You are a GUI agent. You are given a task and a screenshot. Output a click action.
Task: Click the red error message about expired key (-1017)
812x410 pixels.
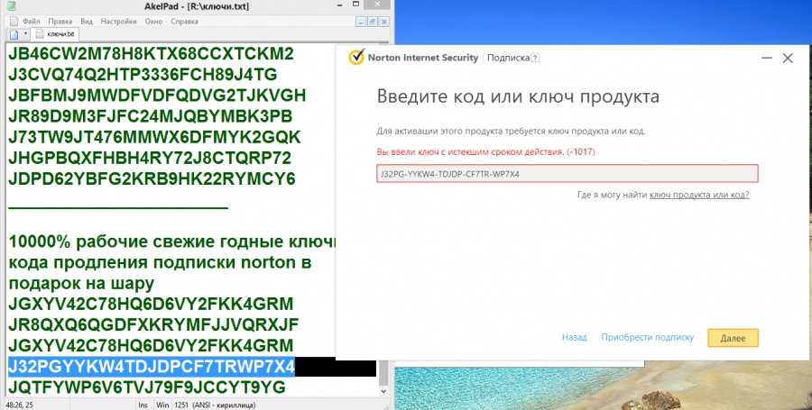485,152
